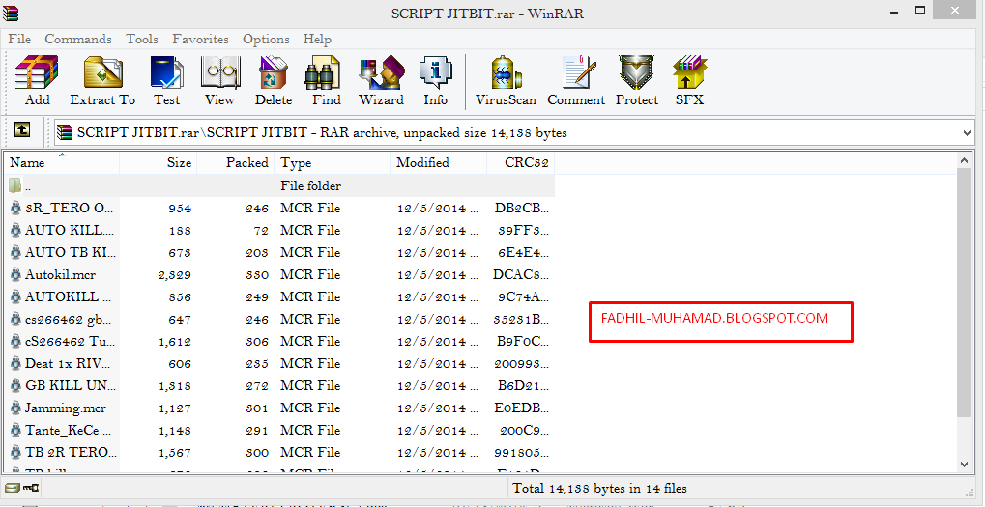Sort by the CRC32 column header
The image size is (985, 507).
tap(521, 162)
